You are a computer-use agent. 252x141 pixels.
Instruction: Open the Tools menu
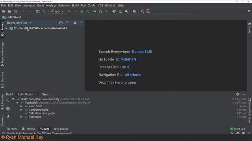[x=92, y=5]
